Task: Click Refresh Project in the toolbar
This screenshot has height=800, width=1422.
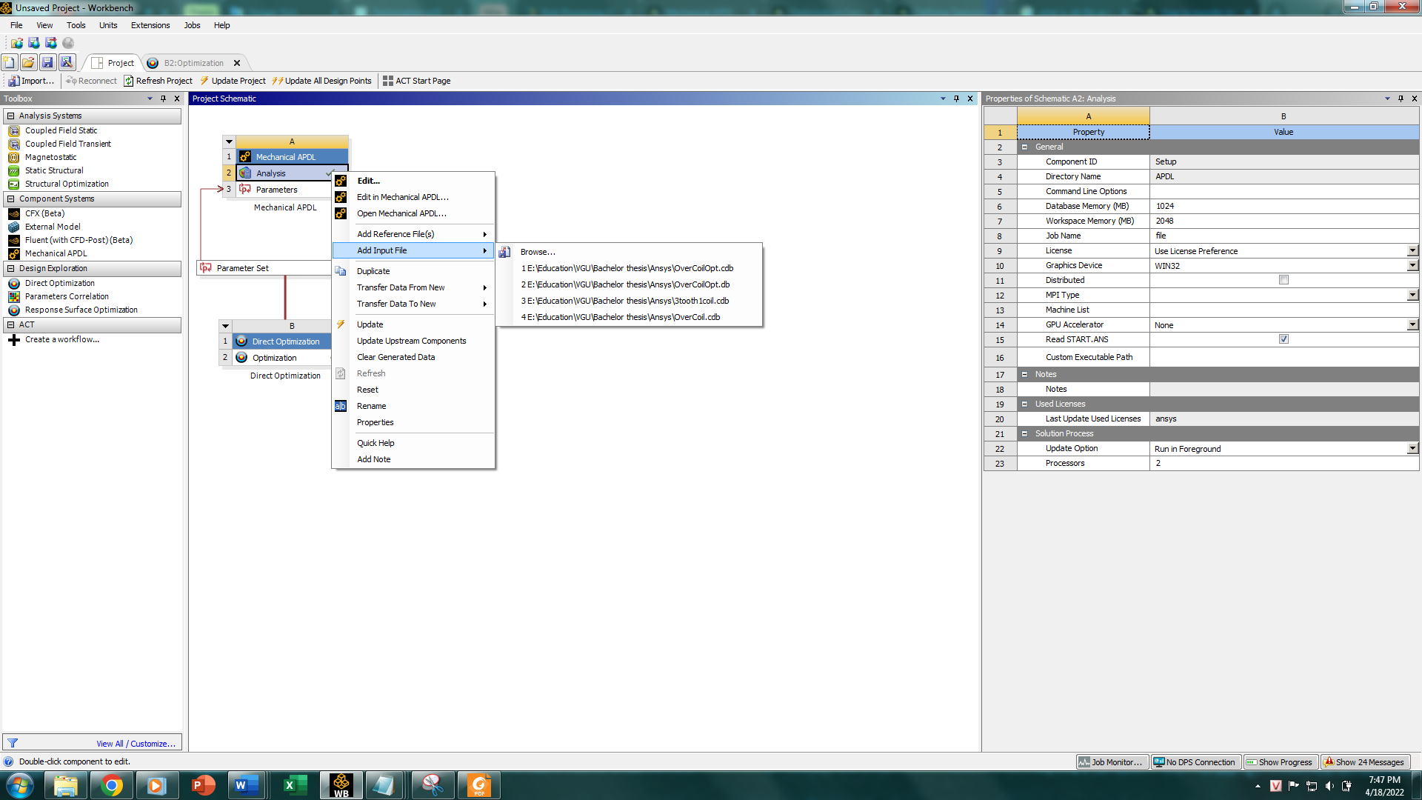Action: tap(158, 81)
